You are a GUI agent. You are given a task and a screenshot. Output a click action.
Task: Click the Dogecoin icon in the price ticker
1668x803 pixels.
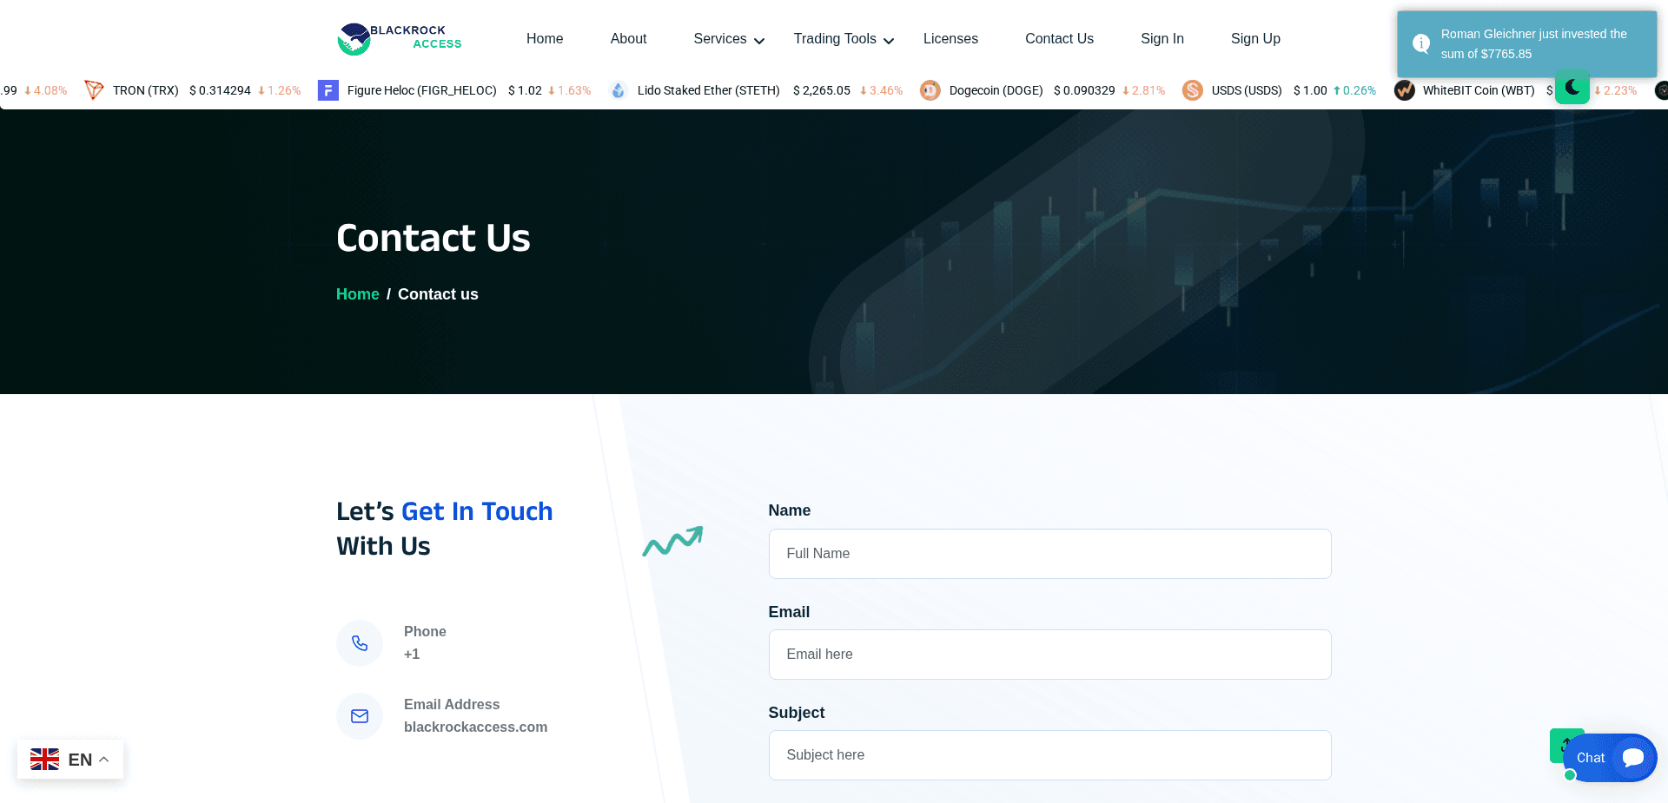[x=930, y=89]
